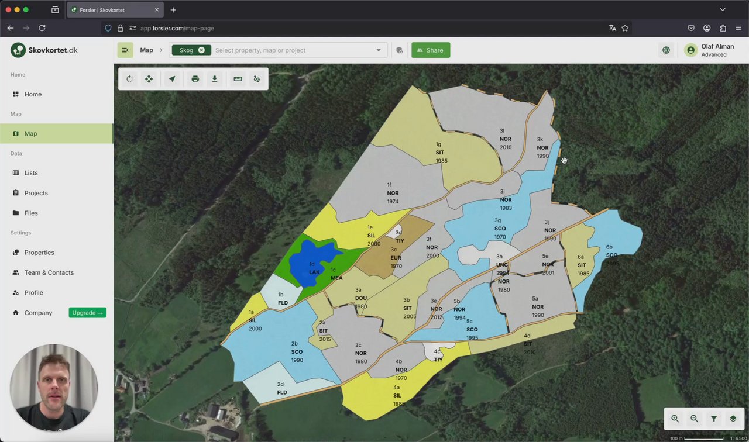Open Properties in the sidebar

click(x=57, y=253)
